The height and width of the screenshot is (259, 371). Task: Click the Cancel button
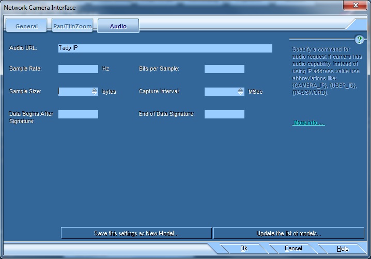[x=293, y=248]
